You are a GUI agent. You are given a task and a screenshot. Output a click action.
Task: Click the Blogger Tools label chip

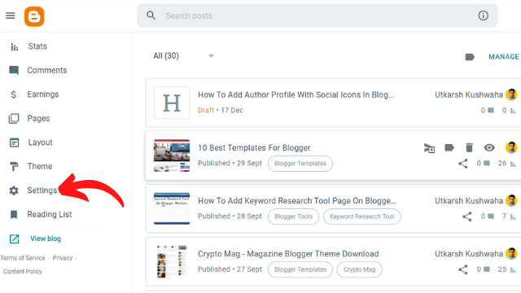pyautogui.click(x=293, y=216)
